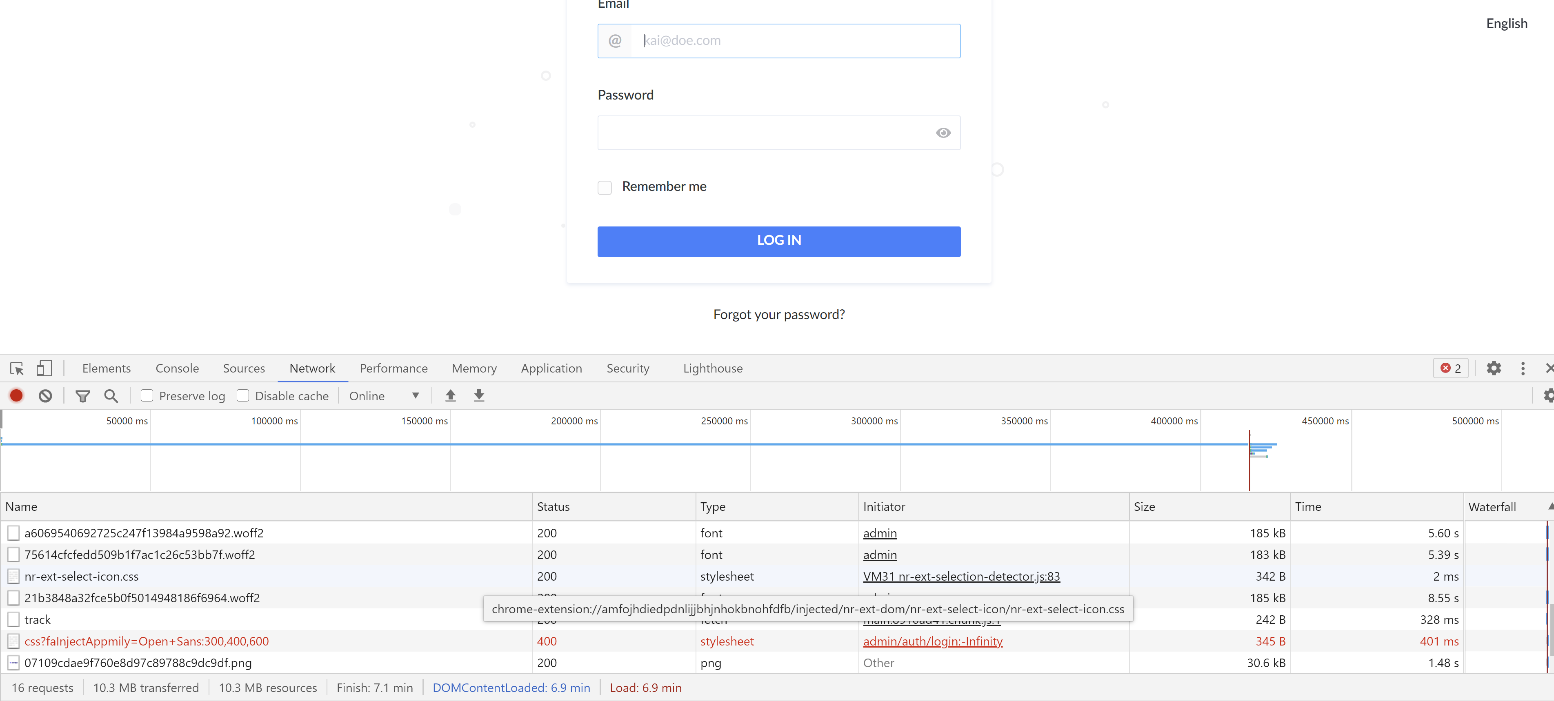
Task: Open DevTools three-dot customize menu
Action: (1523, 368)
